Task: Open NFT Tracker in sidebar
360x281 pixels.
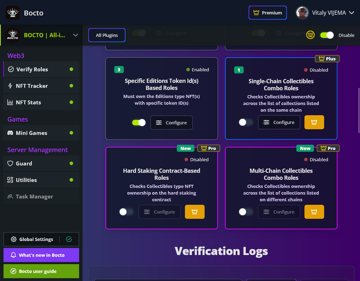Action: [41, 86]
